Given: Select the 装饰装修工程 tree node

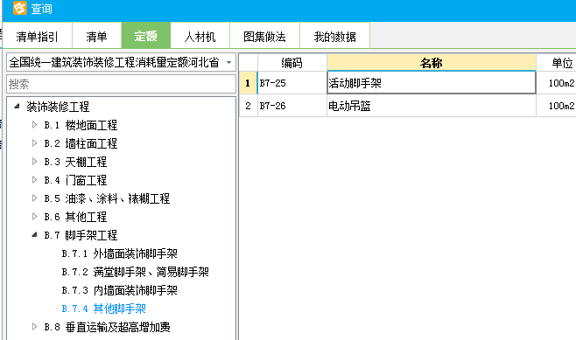Looking at the screenshot, I should [58, 107].
